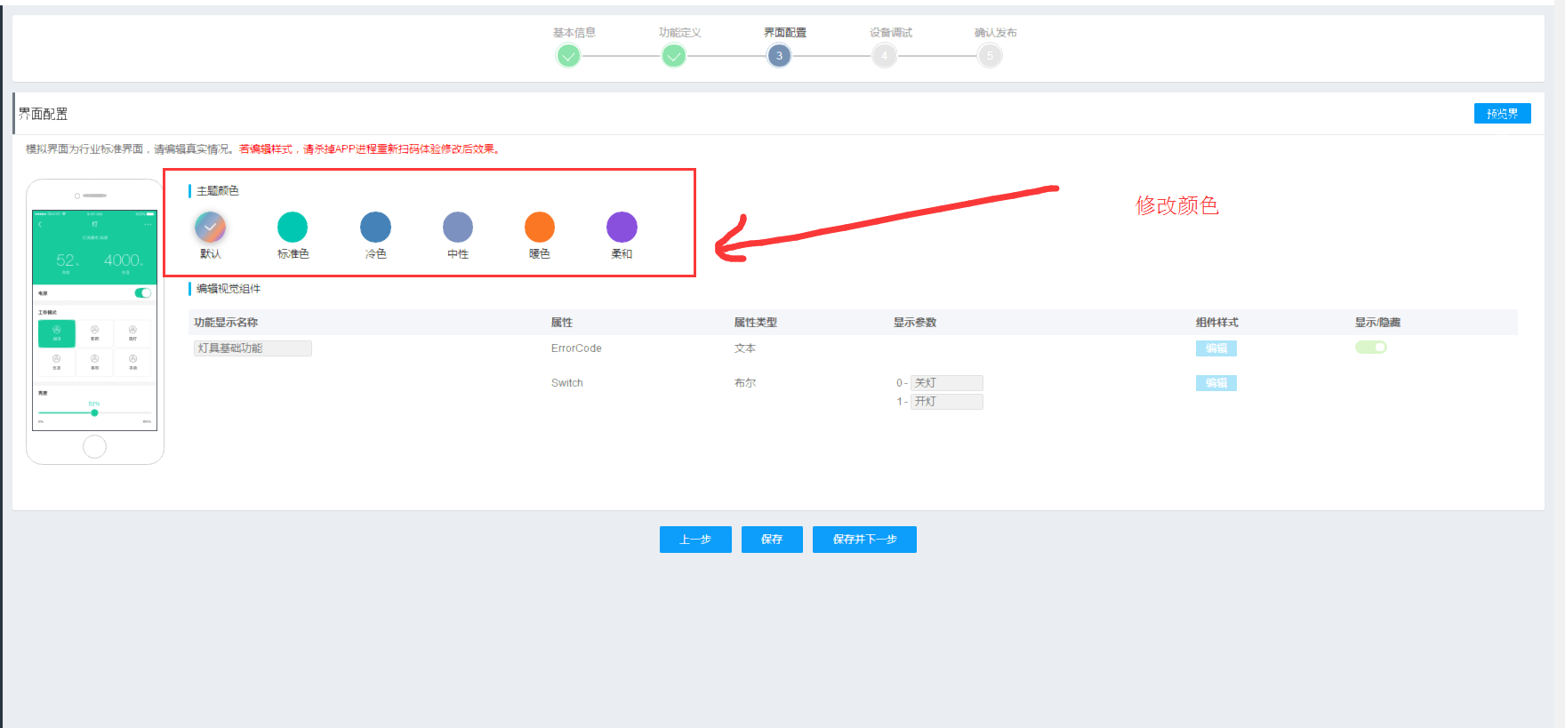Screen dimensions: 1565x728
Task: Click the step 5 circle for 确认发布
Action: pyautogui.click(x=990, y=56)
